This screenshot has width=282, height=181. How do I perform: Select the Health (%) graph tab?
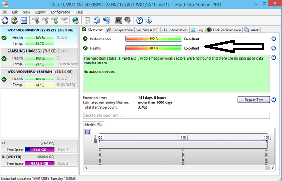click(93, 125)
